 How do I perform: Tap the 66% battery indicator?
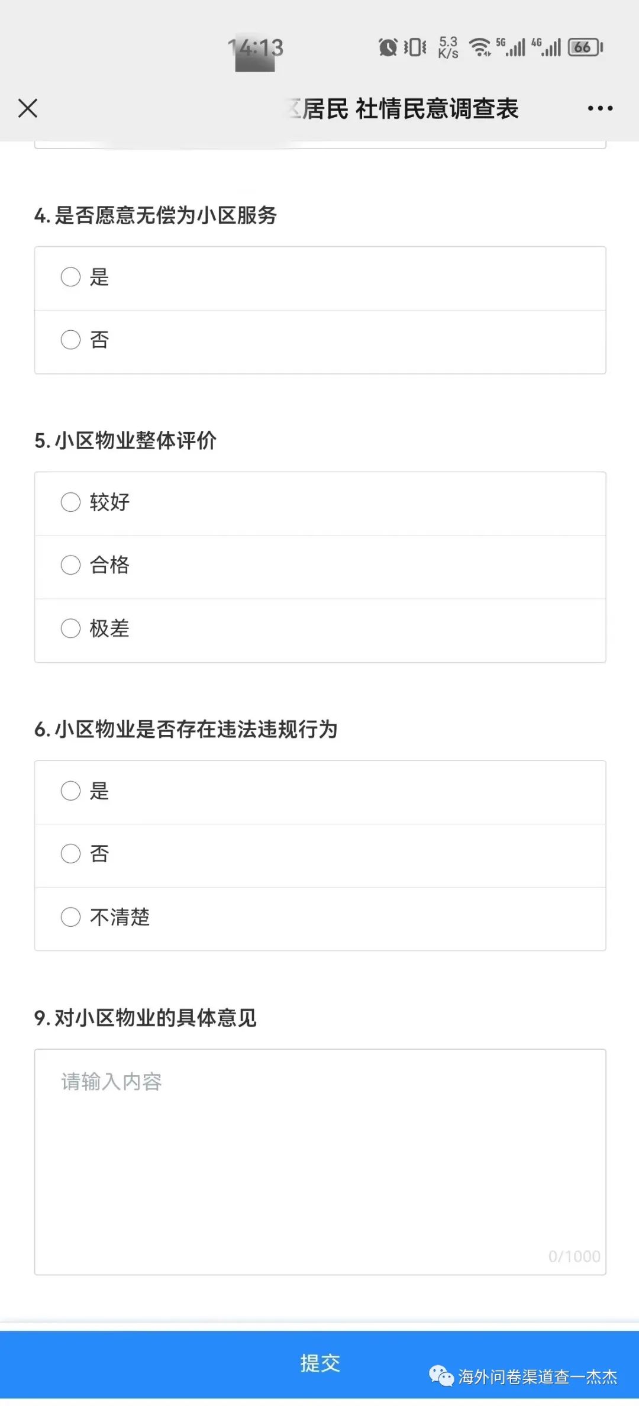[x=582, y=47]
